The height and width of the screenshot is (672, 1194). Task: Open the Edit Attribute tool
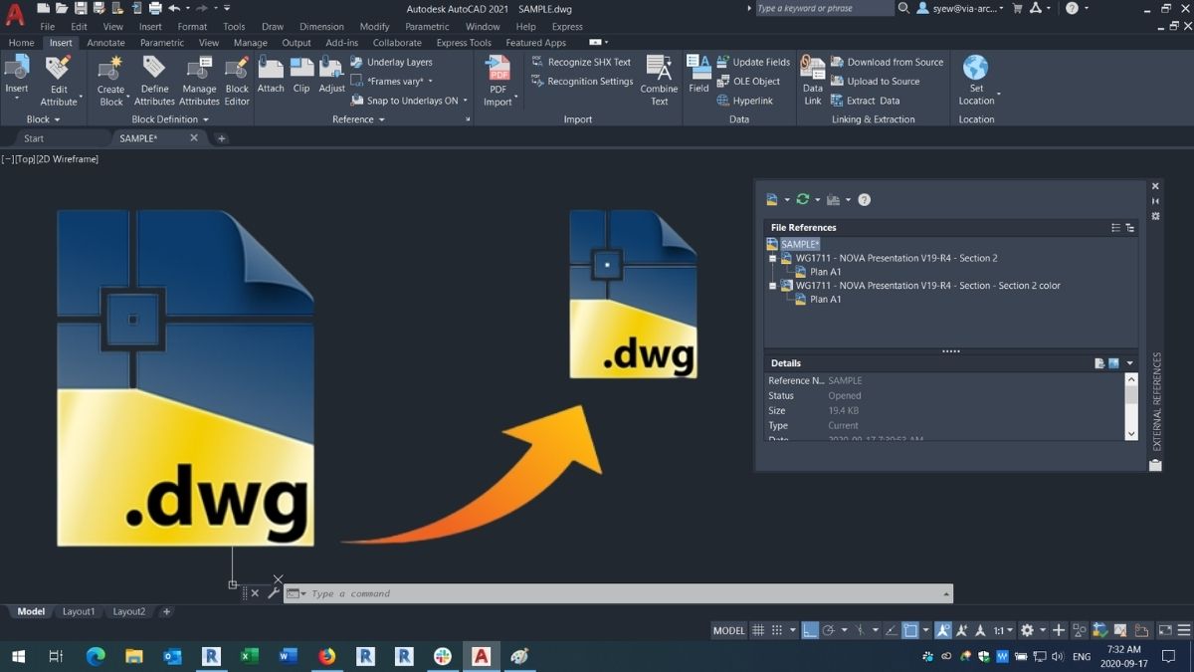(x=59, y=81)
